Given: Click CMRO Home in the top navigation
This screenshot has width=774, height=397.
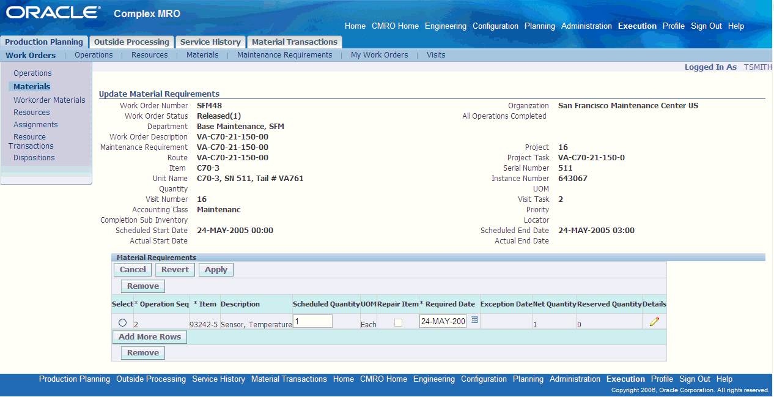Looking at the screenshot, I should click(x=395, y=26).
